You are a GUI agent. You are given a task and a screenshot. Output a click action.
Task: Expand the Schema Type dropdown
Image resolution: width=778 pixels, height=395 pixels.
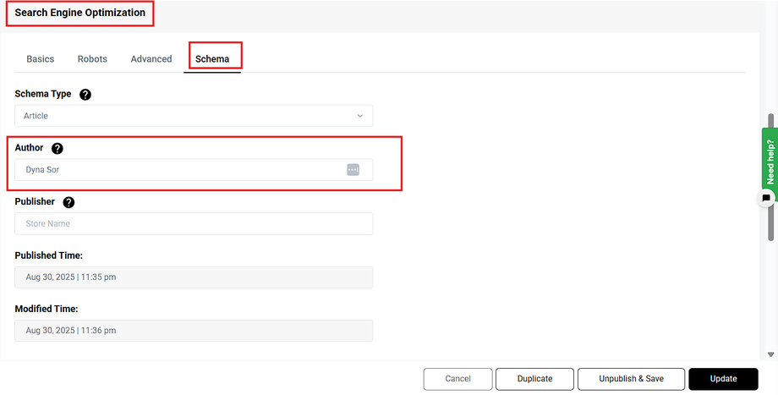click(x=194, y=116)
